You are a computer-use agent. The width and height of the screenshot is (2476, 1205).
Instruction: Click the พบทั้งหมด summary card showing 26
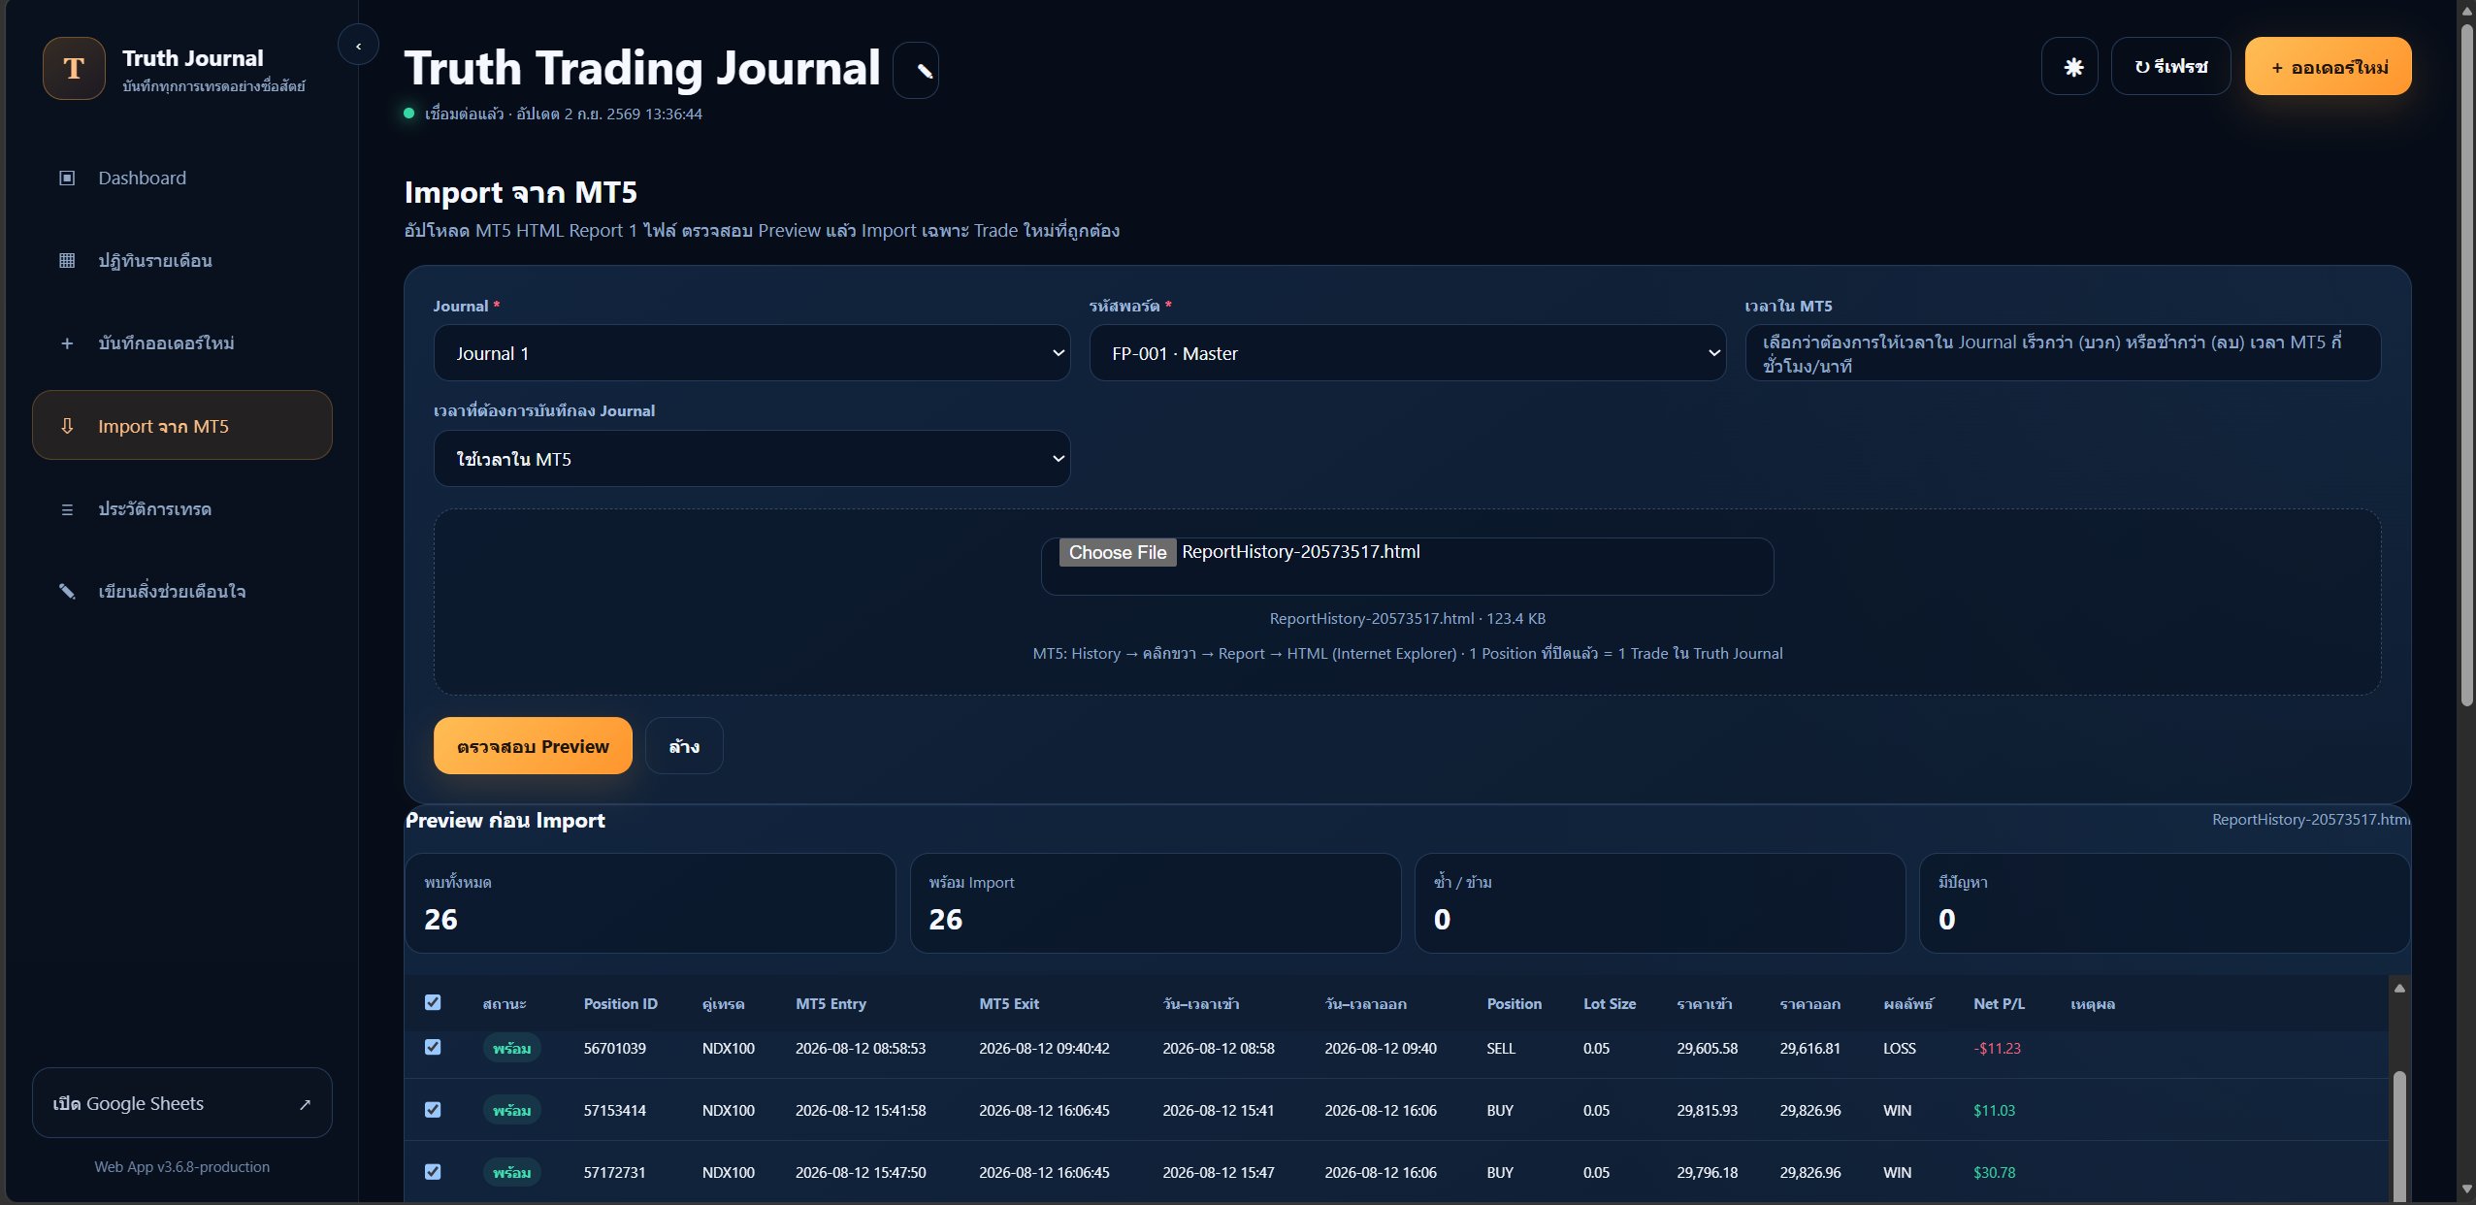pyautogui.click(x=650, y=903)
